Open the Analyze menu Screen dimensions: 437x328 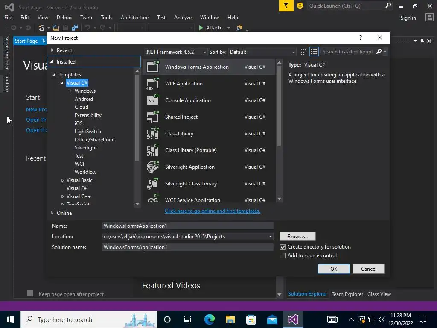click(x=183, y=17)
